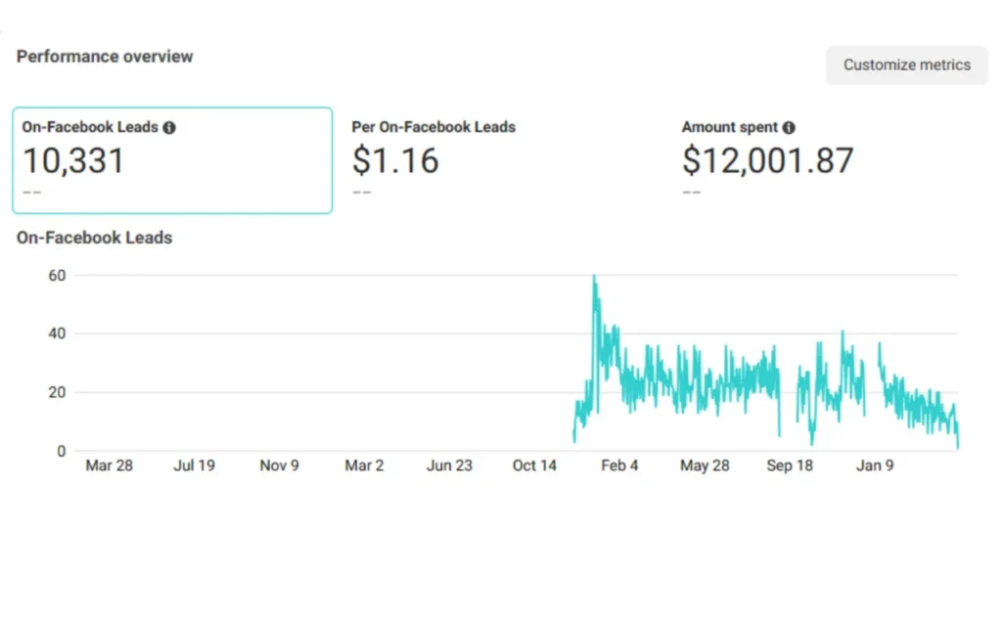Click the Mar 28 date axis label

109,466
